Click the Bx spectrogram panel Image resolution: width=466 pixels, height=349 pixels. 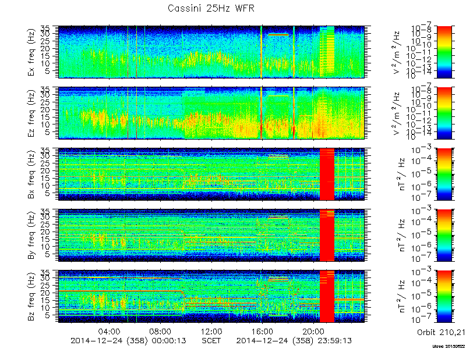[211, 174]
